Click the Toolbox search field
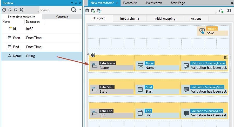234x127 pixels. pyautogui.click(x=55, y=10)
